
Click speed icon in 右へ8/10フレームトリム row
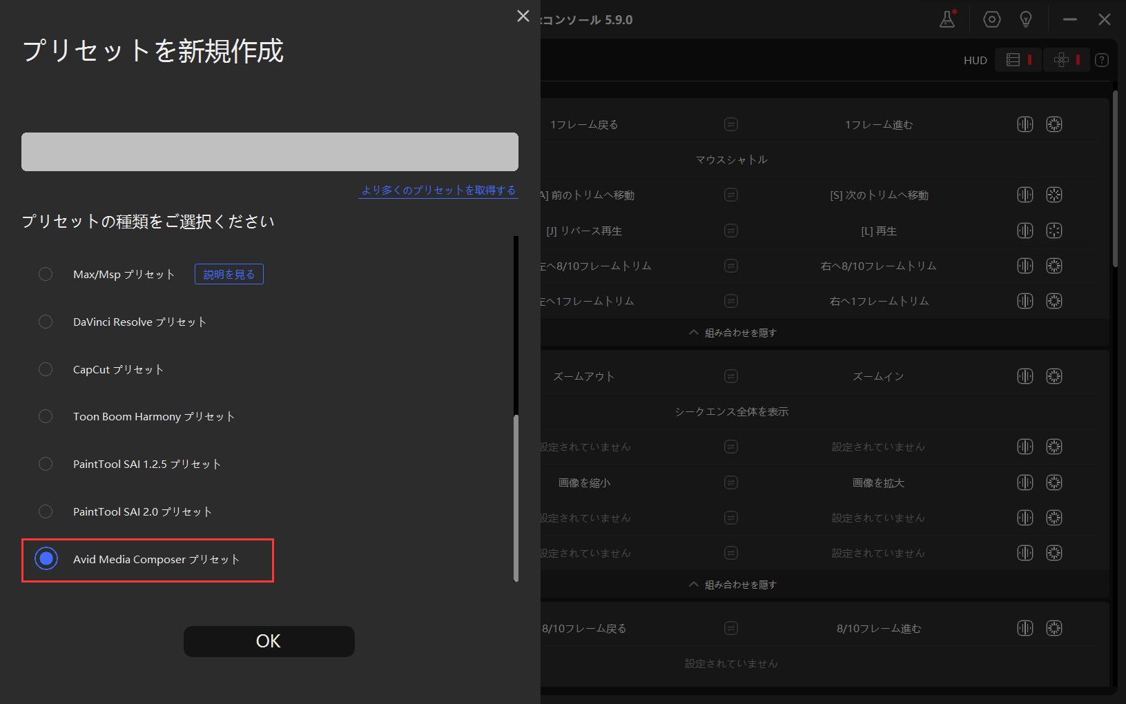(x=1054, y=266)
